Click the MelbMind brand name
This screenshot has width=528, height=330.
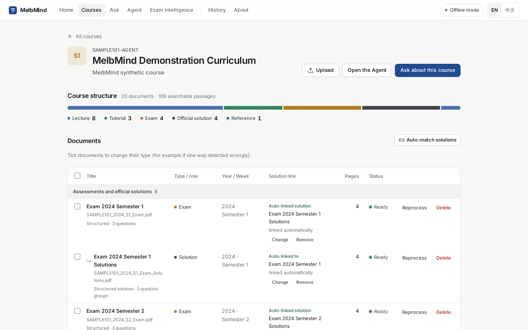tap(33, 10)
